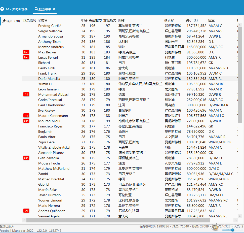The width and height of the screenshot is (244, 233).
Task: Select player Benjamín
Action: 45,132
